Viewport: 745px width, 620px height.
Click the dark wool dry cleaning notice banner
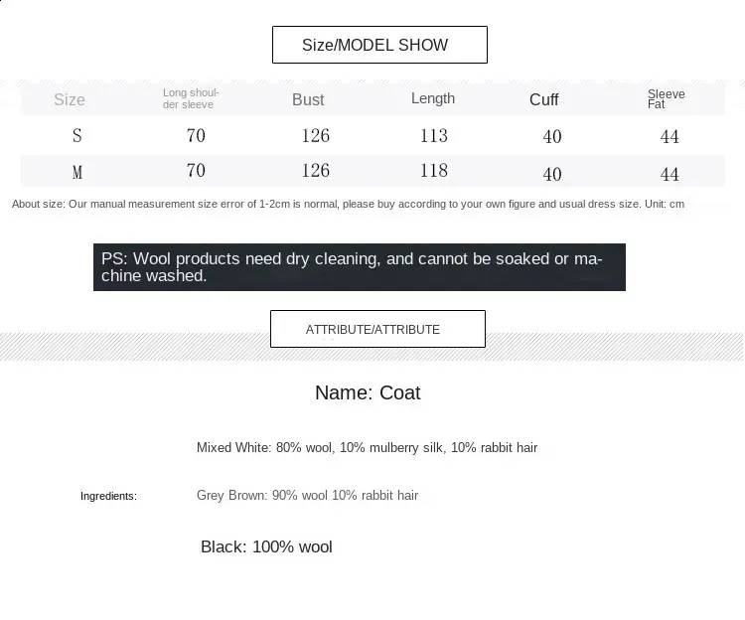pos(359,267)
